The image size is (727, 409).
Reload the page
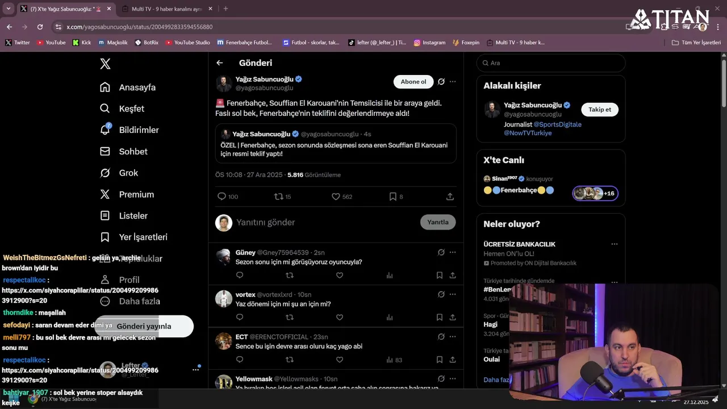[x=40, y=27]
